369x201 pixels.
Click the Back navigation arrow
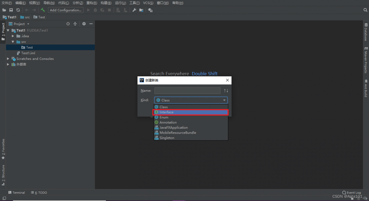(27, 10)
